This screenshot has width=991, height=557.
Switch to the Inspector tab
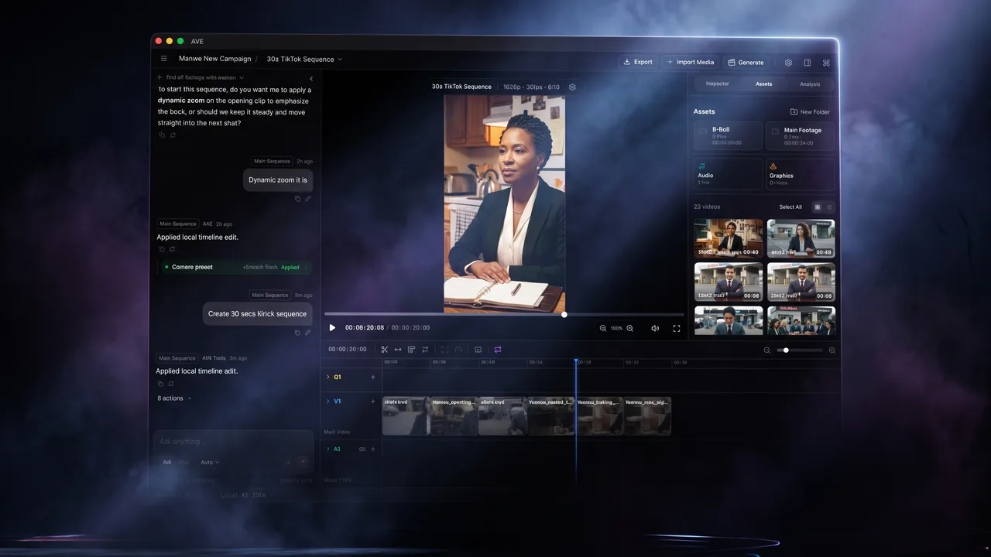coord(717,84)
